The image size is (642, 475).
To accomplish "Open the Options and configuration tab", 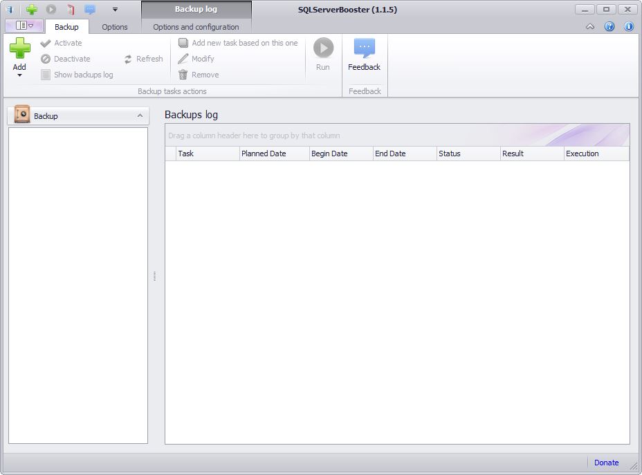I will click(196, 27).
